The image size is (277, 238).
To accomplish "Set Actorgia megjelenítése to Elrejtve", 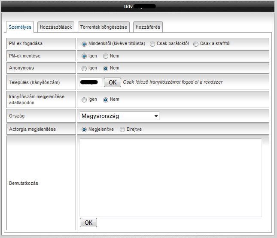I will pos(122,130).
